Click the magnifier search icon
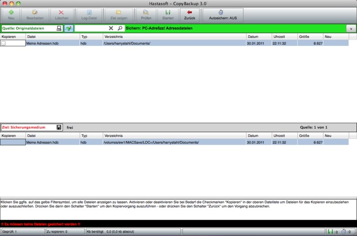The width and height of the screenshot is (357, 236). click(x=120, y=28)
